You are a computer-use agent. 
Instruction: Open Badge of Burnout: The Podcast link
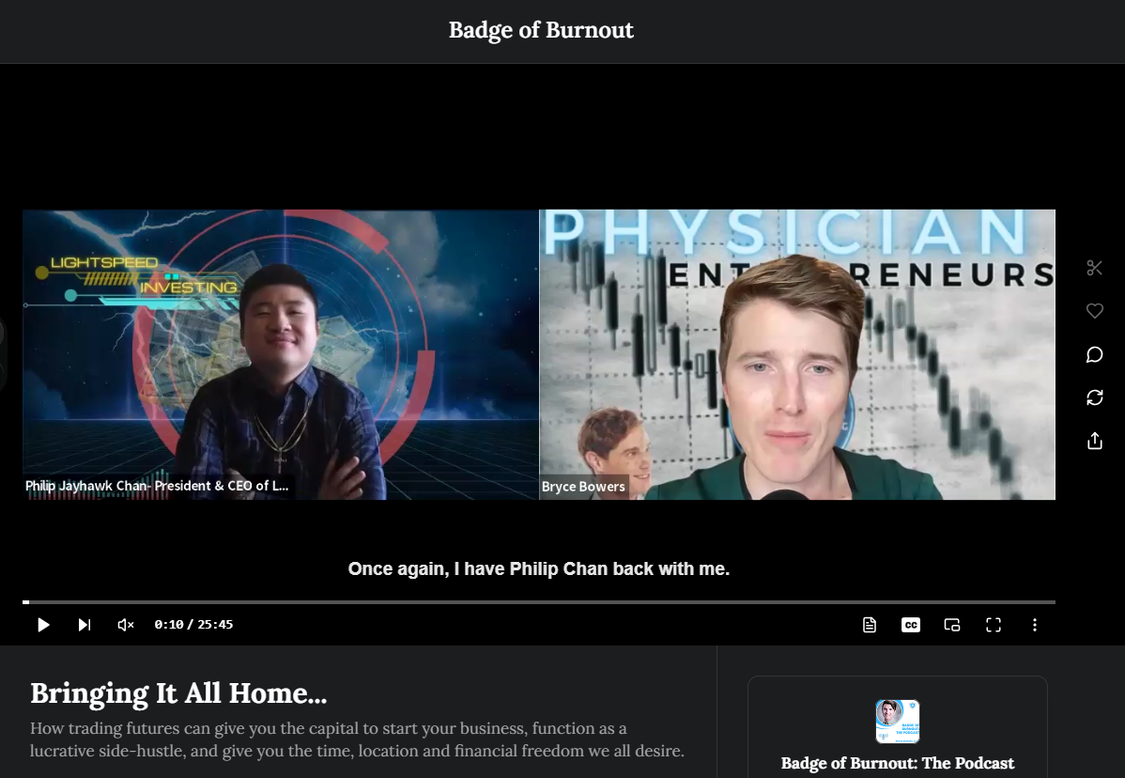pos(897,763)
